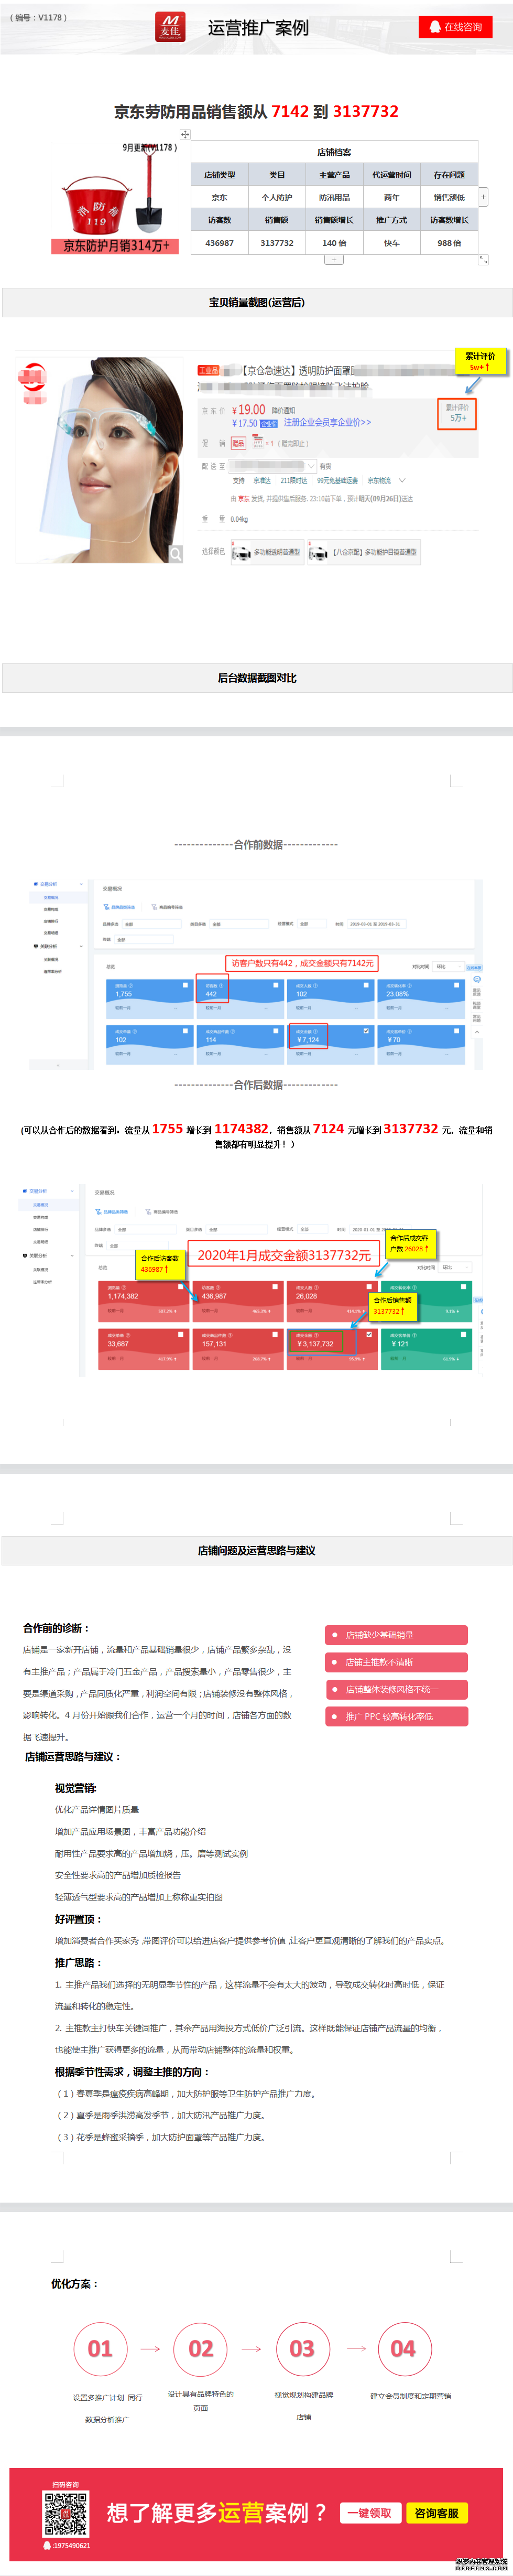The width and height of the screenshot is (513, 2576).
Task: Select the 988 倍 visitor growth cell
Action: [x=449, y=243]
